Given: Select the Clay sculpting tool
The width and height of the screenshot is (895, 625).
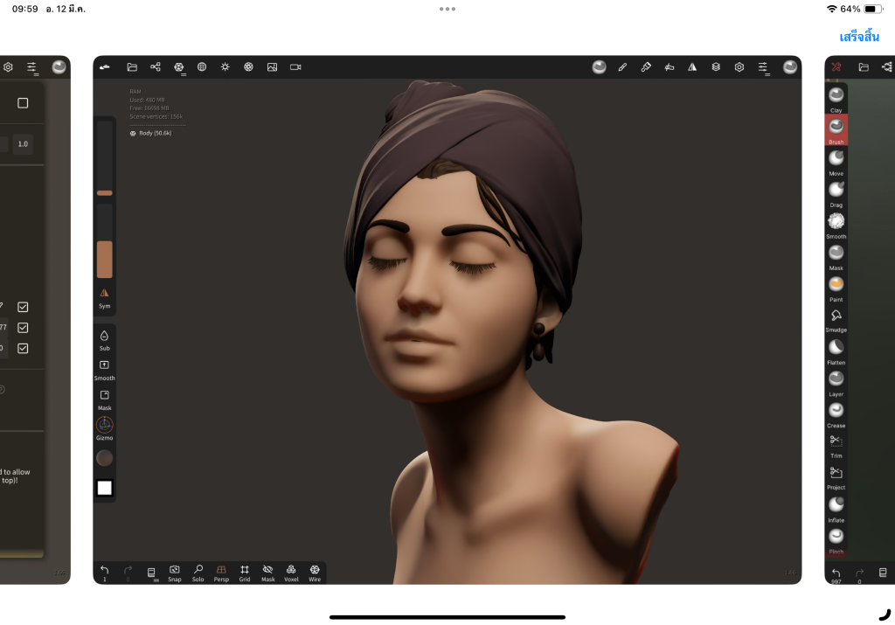Looking at the screenshot, I should click(836, 95).
